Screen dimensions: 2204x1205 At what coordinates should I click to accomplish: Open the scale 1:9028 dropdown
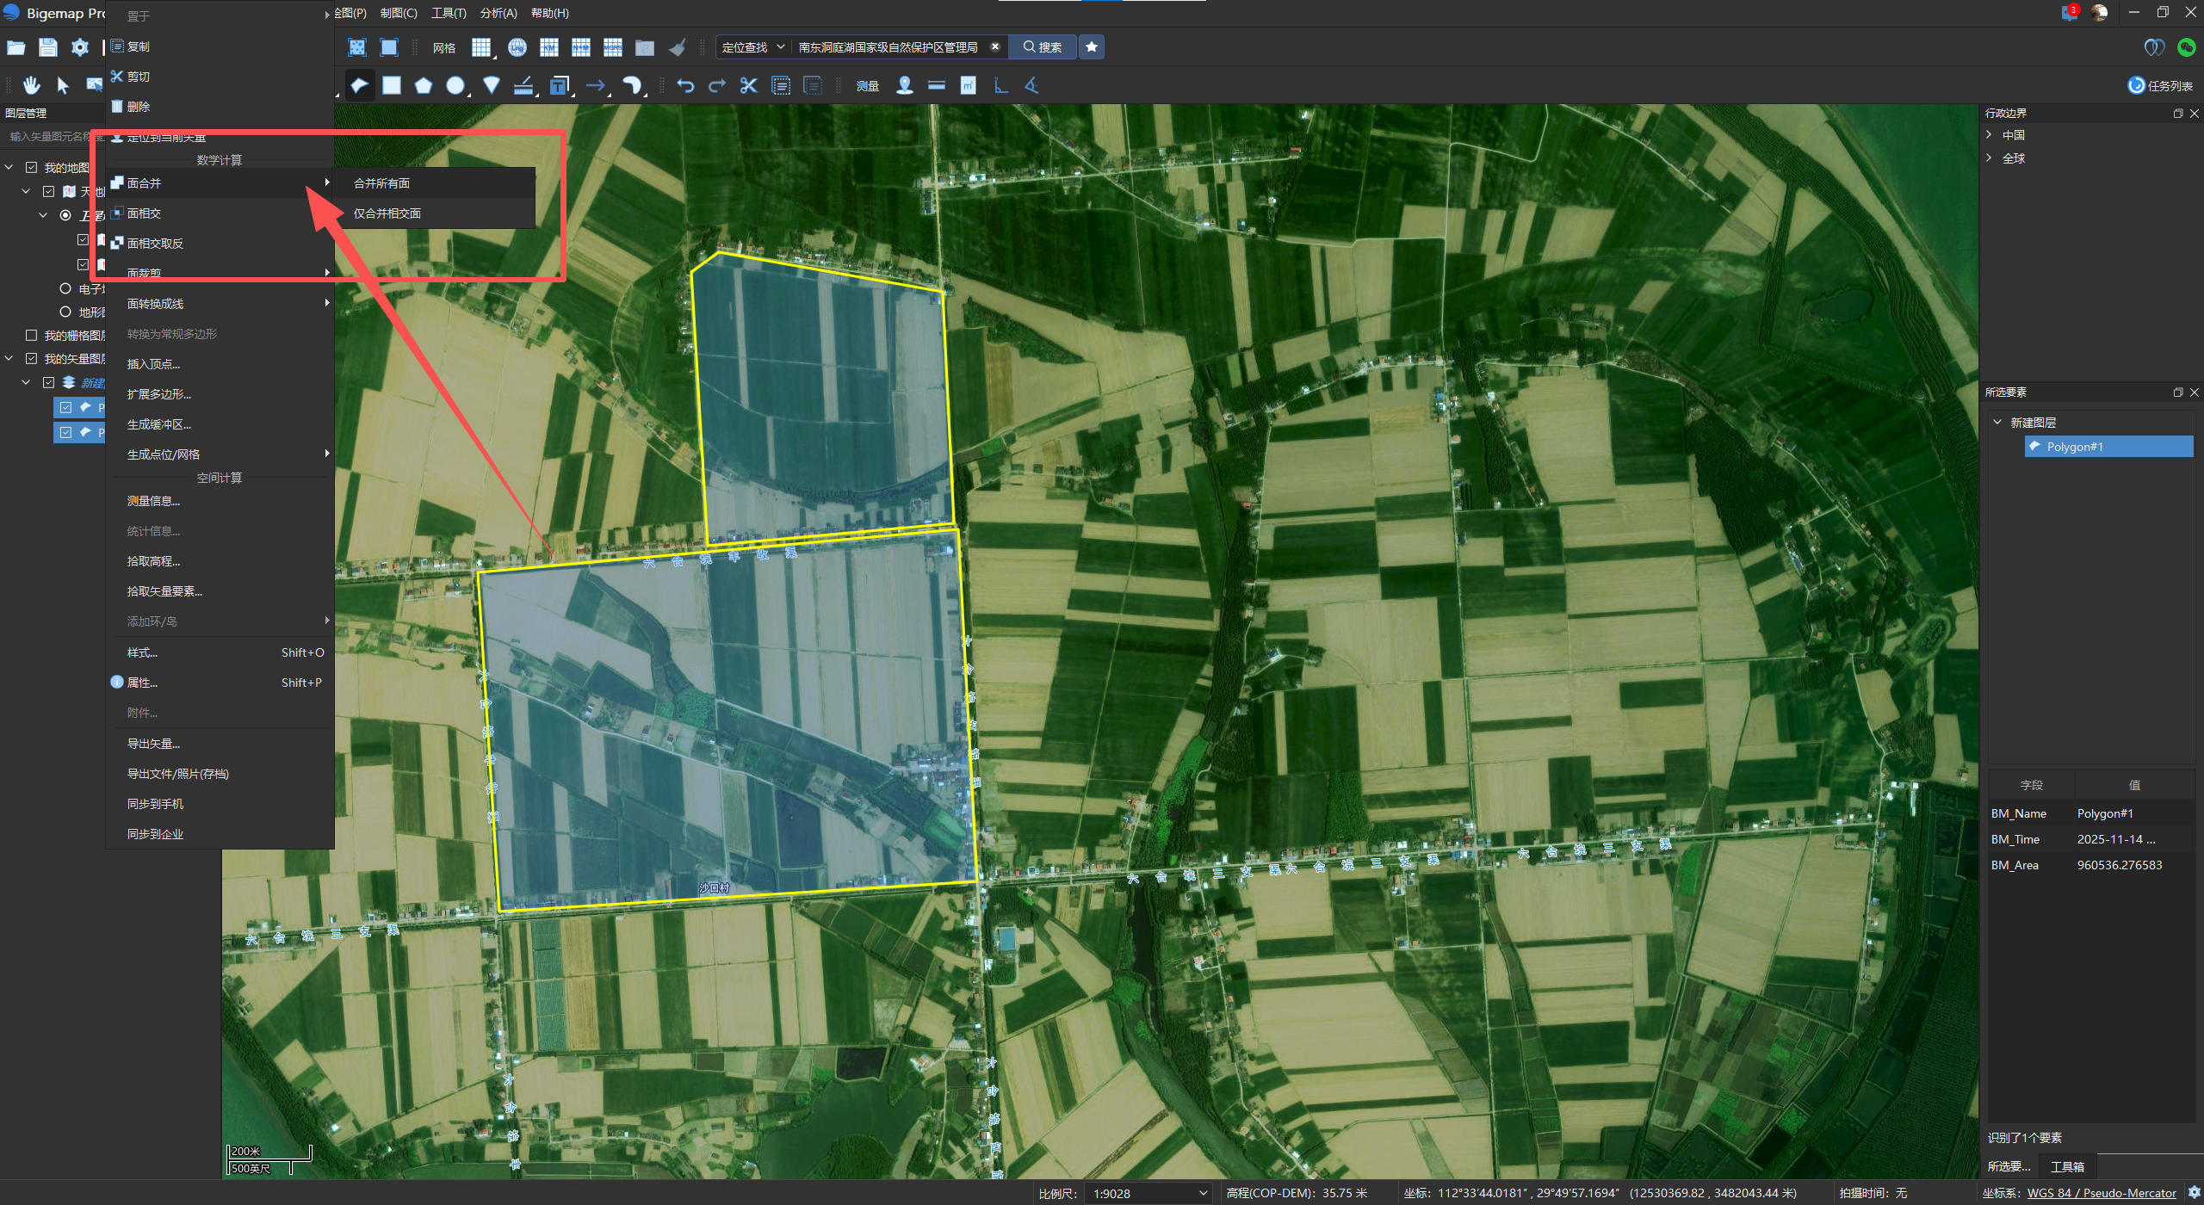pyautogui.click(x=1148, y=1194)
